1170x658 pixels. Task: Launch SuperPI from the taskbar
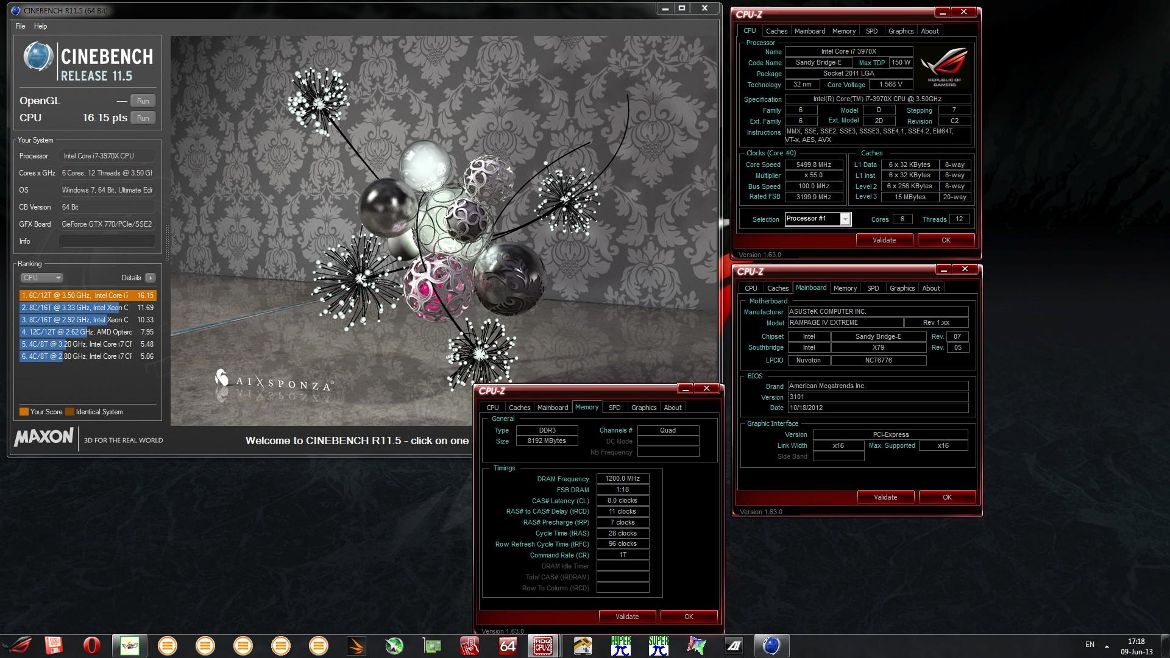click(x=659, y=645)
